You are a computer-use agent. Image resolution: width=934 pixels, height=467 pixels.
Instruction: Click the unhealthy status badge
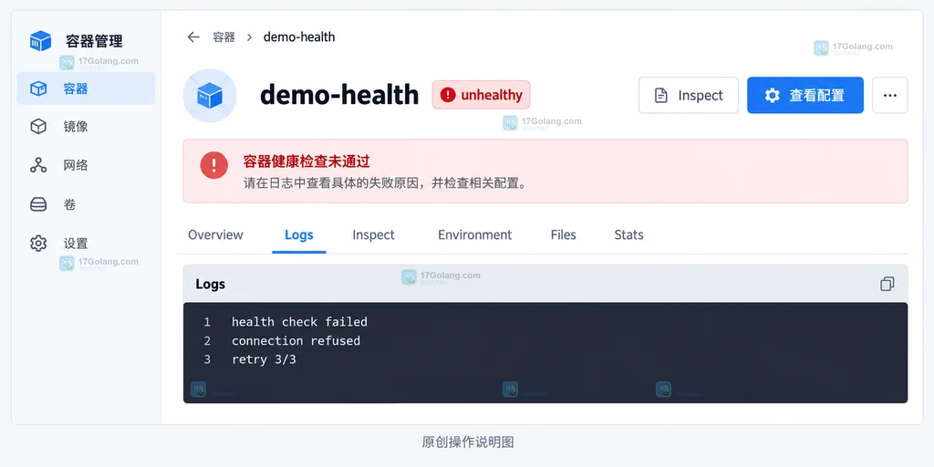[x=482, y=95]
